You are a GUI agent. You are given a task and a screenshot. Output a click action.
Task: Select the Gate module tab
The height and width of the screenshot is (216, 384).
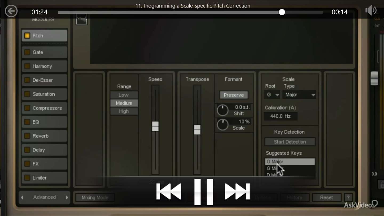pyautogui.click(x=44, y=52)
